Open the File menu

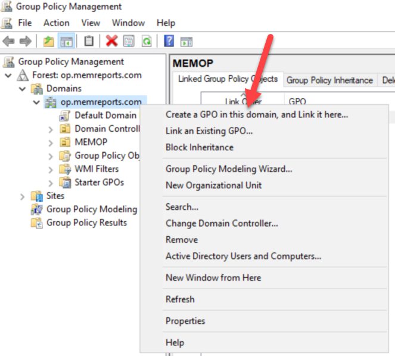click(x=24, y=23)
